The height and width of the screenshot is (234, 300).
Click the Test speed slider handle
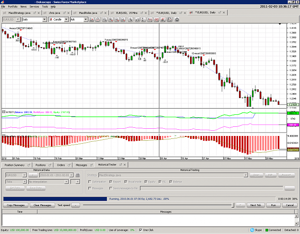(x=233, y=205)
